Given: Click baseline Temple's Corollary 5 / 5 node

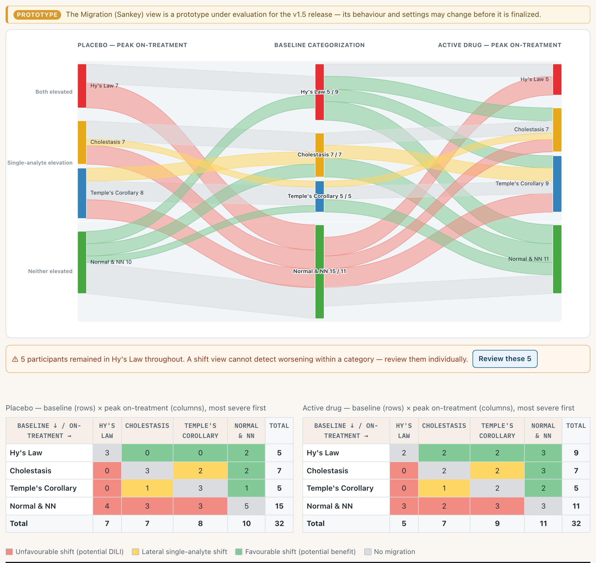Looking at the screenshot, I should (320, 197).
